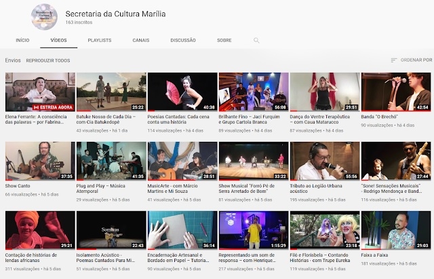Click Reproduzir Todos button
This screenshot has width=434, height=279.
click(x=48, y=60)
